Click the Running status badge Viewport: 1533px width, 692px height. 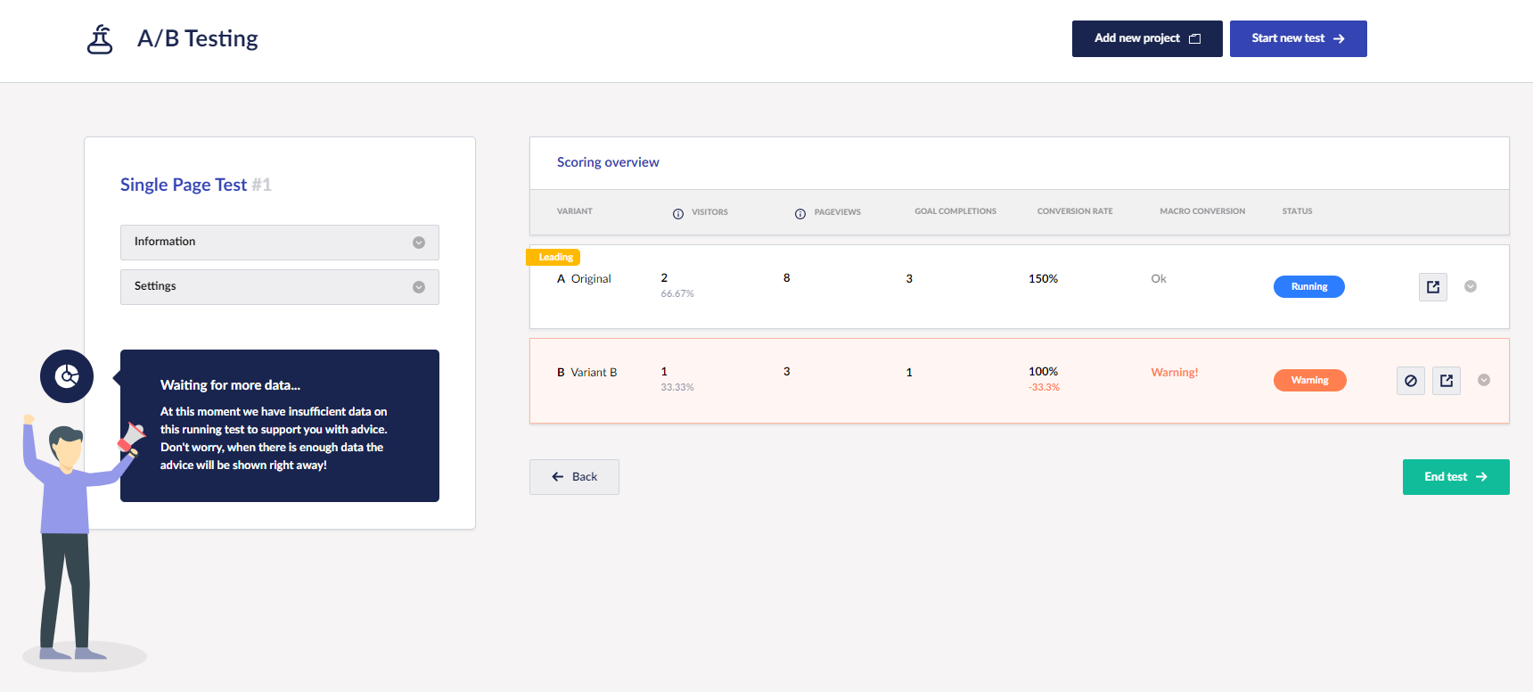pyautogui.click(x=1308, y=287)
